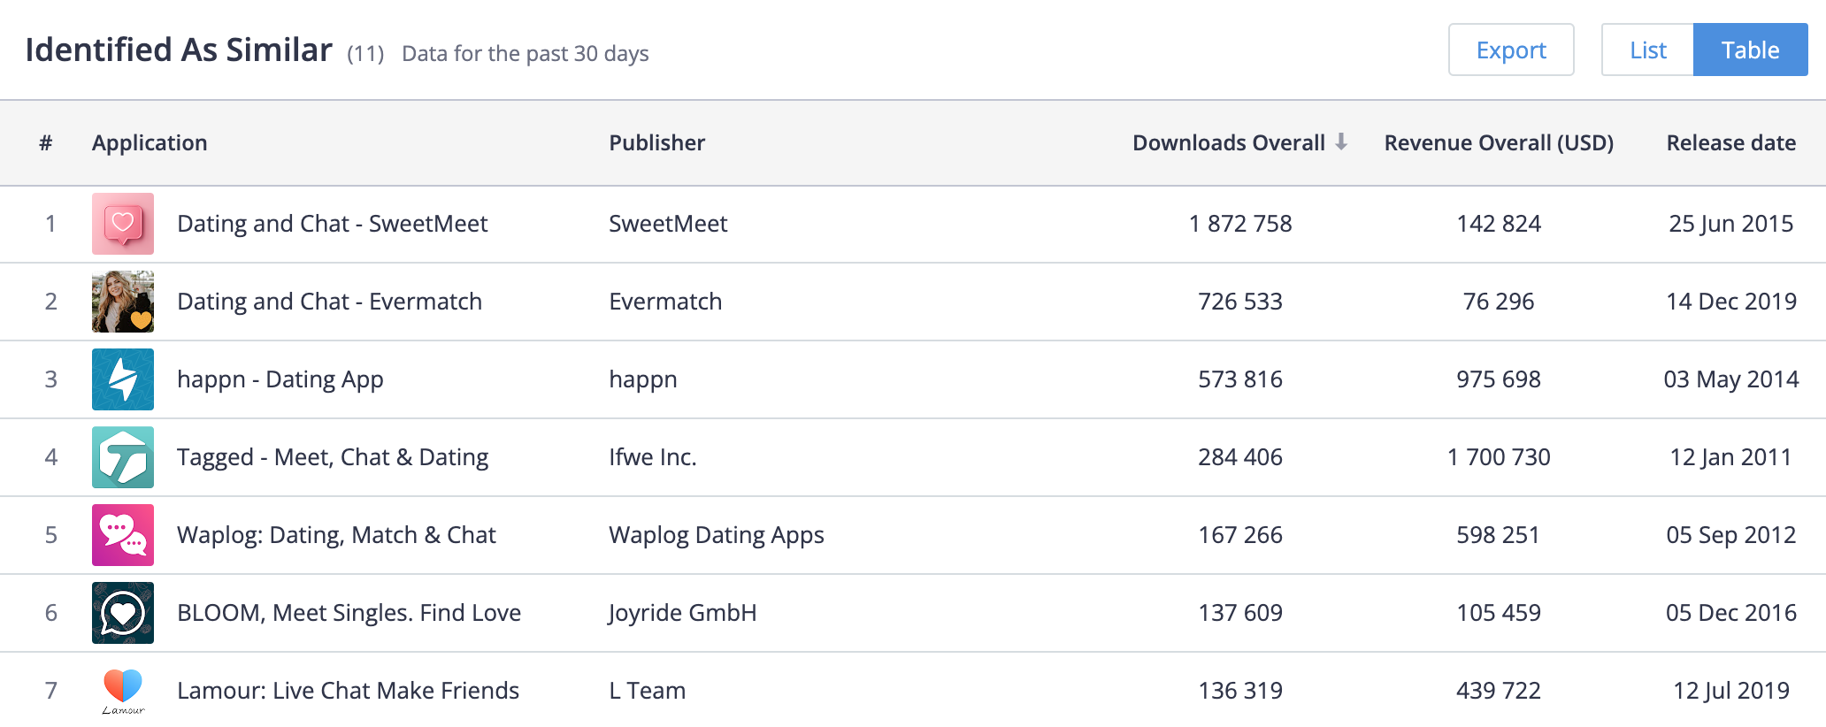1826x727 pixels.
Task: Click publisher happn
Action: coord(643,380)
